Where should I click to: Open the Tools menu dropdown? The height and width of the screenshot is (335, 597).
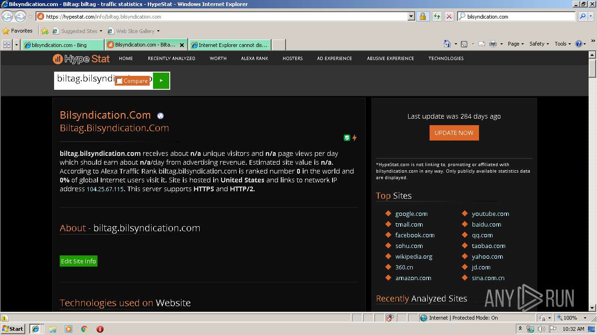click(563, 44)
